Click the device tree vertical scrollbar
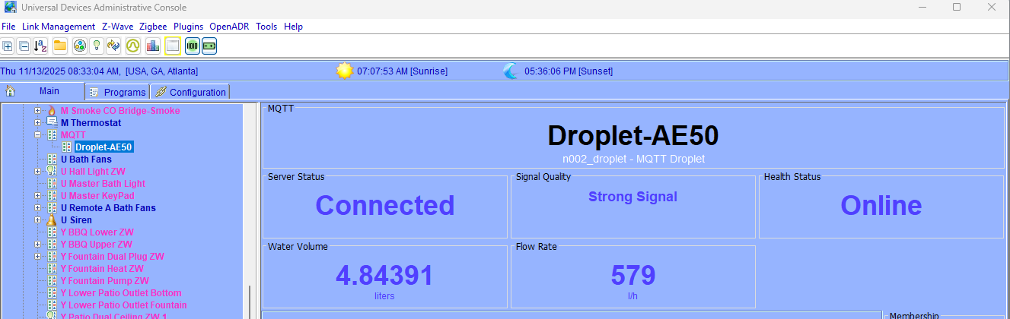 [249, 302]
